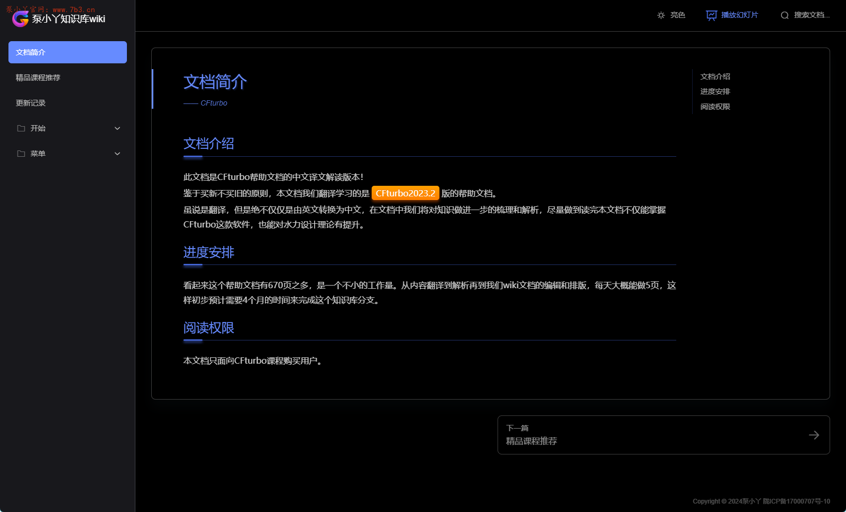Expand the 菜单 section chevron

[x=117, y=154]
